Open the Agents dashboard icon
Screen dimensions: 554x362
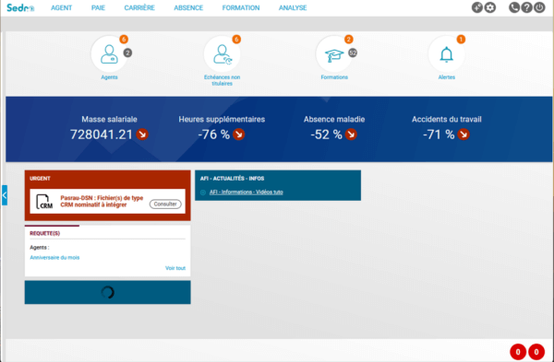(109, 54)
